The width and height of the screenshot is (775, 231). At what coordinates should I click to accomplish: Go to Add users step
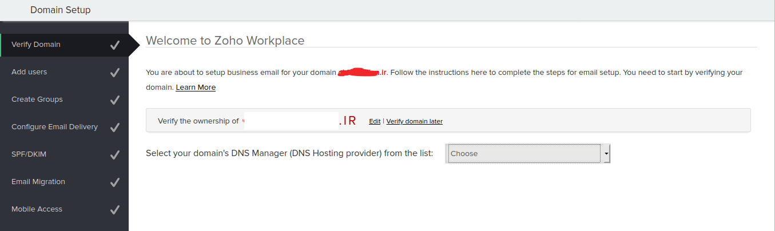[29, 72]
